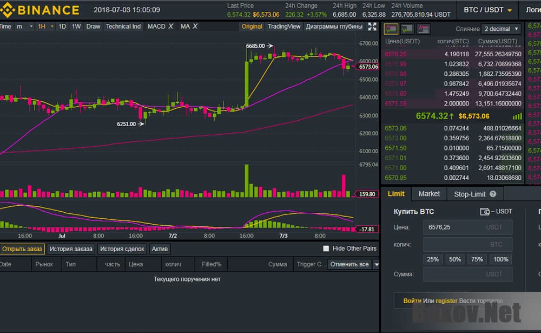Switch to the Market order tab

(429, 193)
